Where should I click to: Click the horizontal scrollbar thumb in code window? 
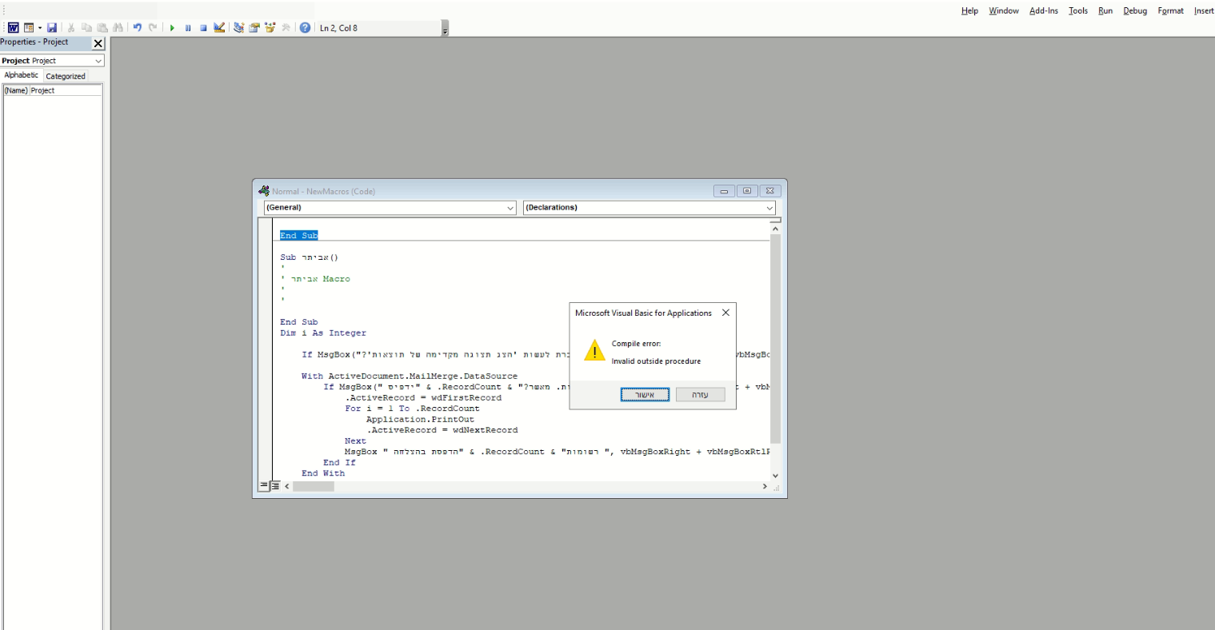pos(314,486)
